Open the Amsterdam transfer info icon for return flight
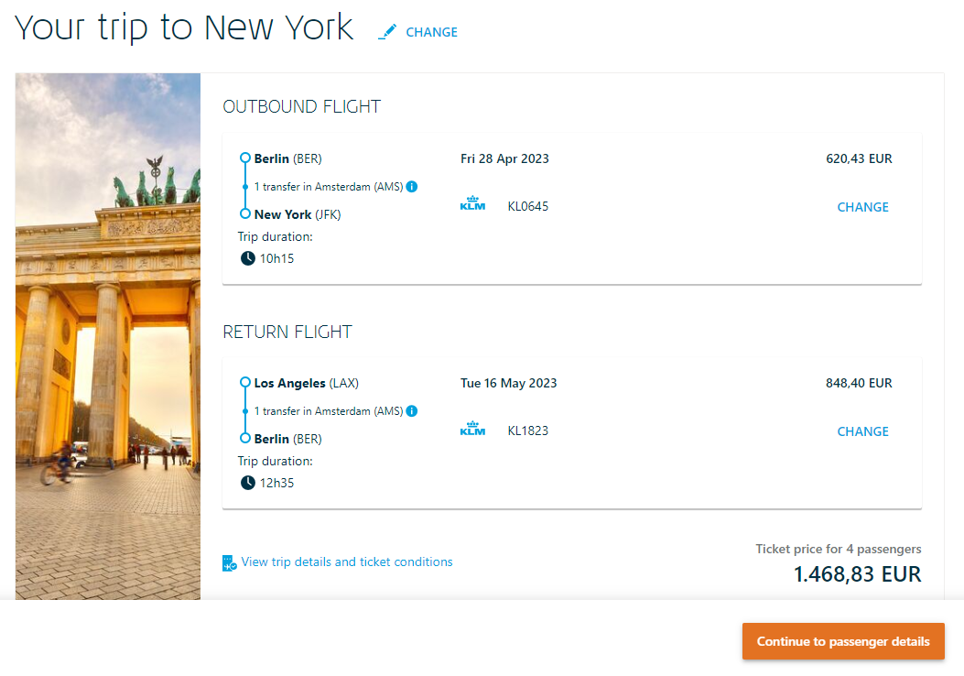 [412, 411]
